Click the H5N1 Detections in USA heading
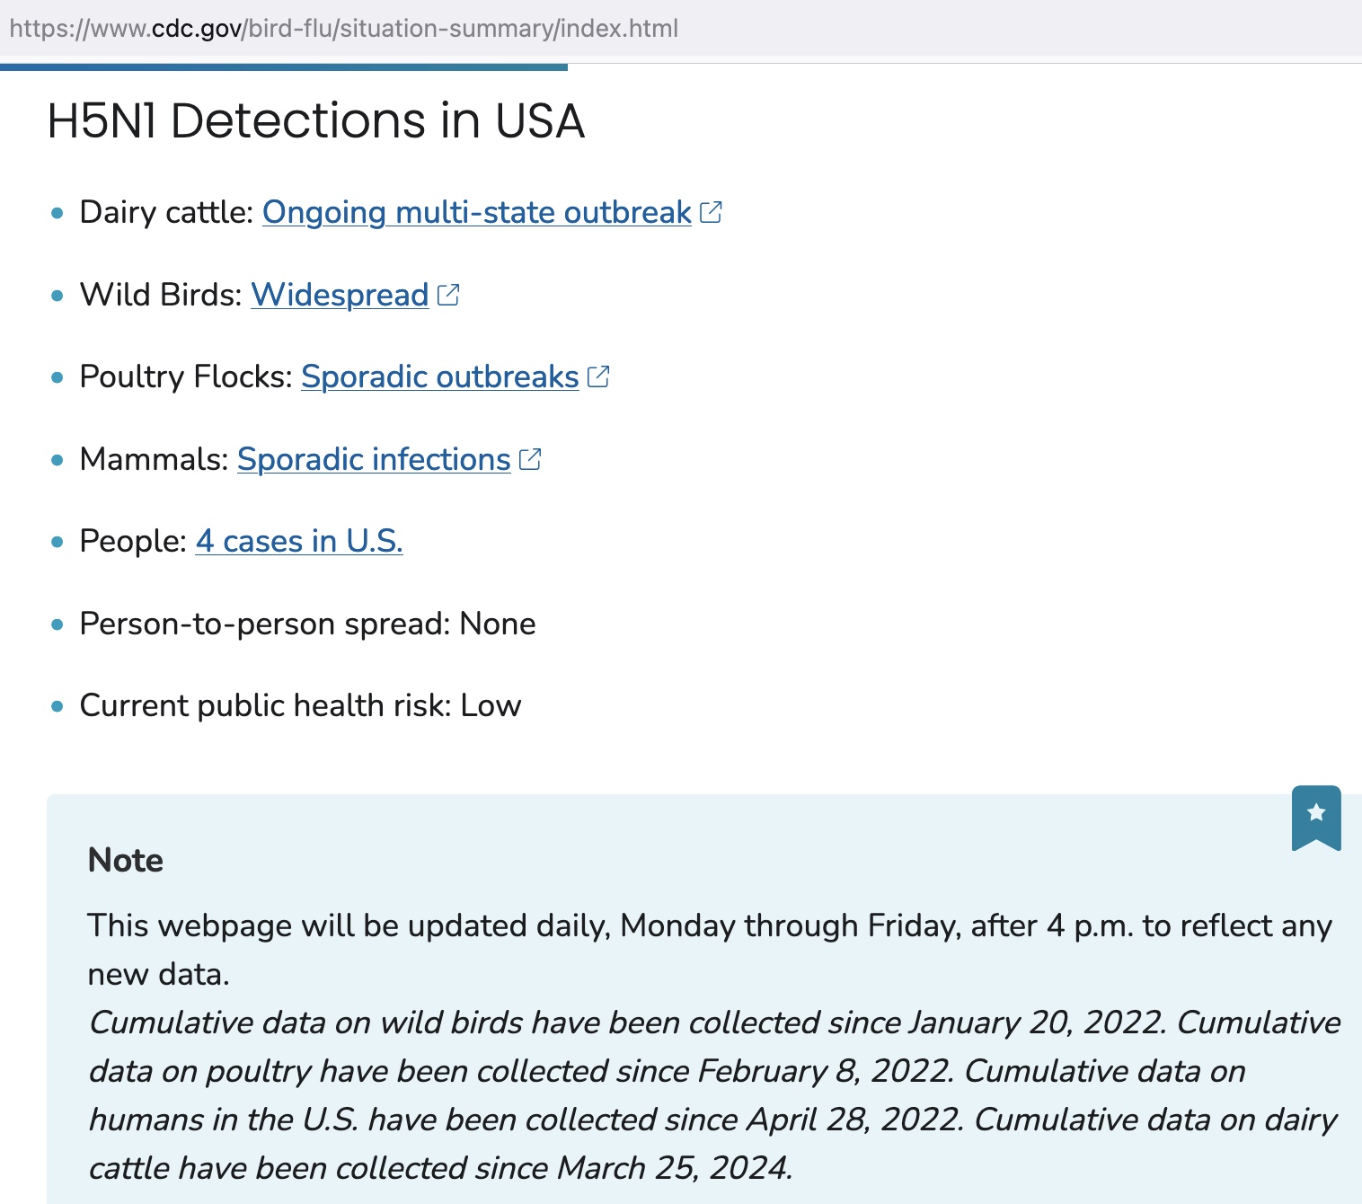The image size is (1362, 1204). click(315, 121)
